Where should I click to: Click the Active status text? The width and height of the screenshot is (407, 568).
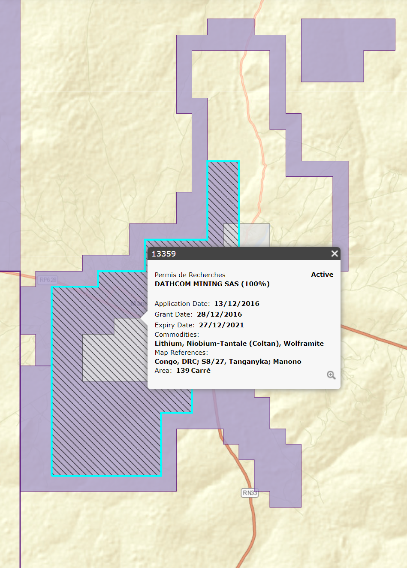pyautogui.click(x=322, y=275)
